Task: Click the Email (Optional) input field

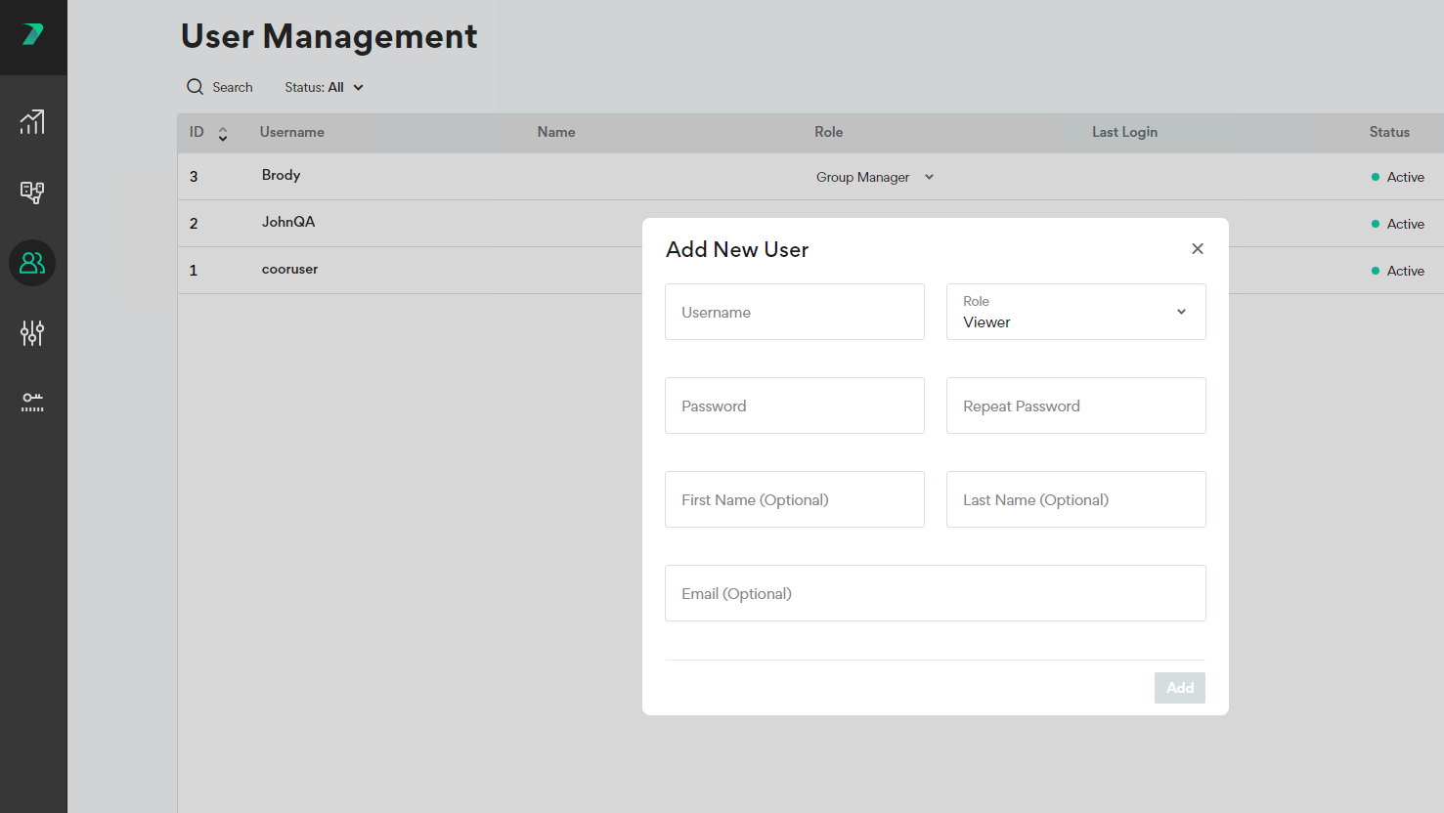Action: tap(935, 593)
